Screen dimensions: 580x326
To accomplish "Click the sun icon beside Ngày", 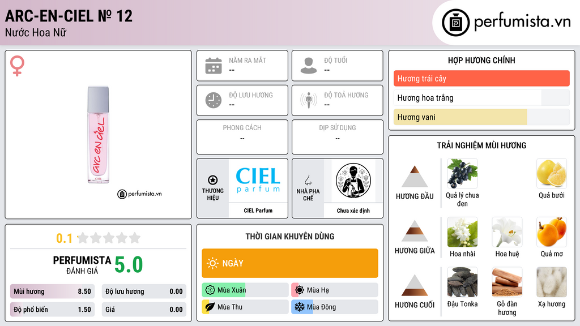I will [x=213, y=263].
